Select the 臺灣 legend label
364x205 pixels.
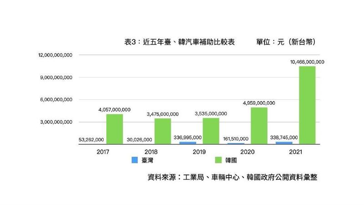point(147,160)
